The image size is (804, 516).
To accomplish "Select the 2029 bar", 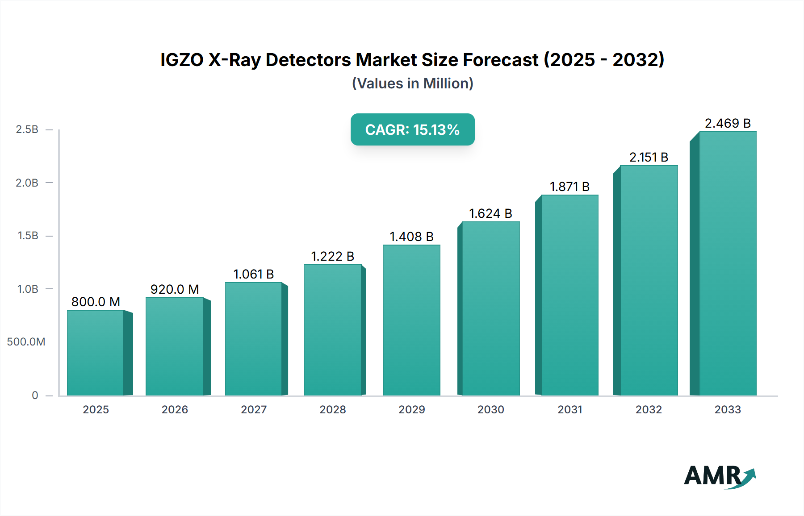I will tap(411, 320).
